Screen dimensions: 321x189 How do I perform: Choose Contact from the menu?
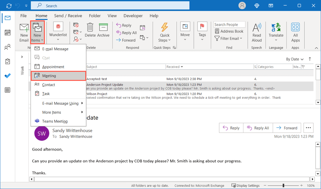(x=58, y=85)
